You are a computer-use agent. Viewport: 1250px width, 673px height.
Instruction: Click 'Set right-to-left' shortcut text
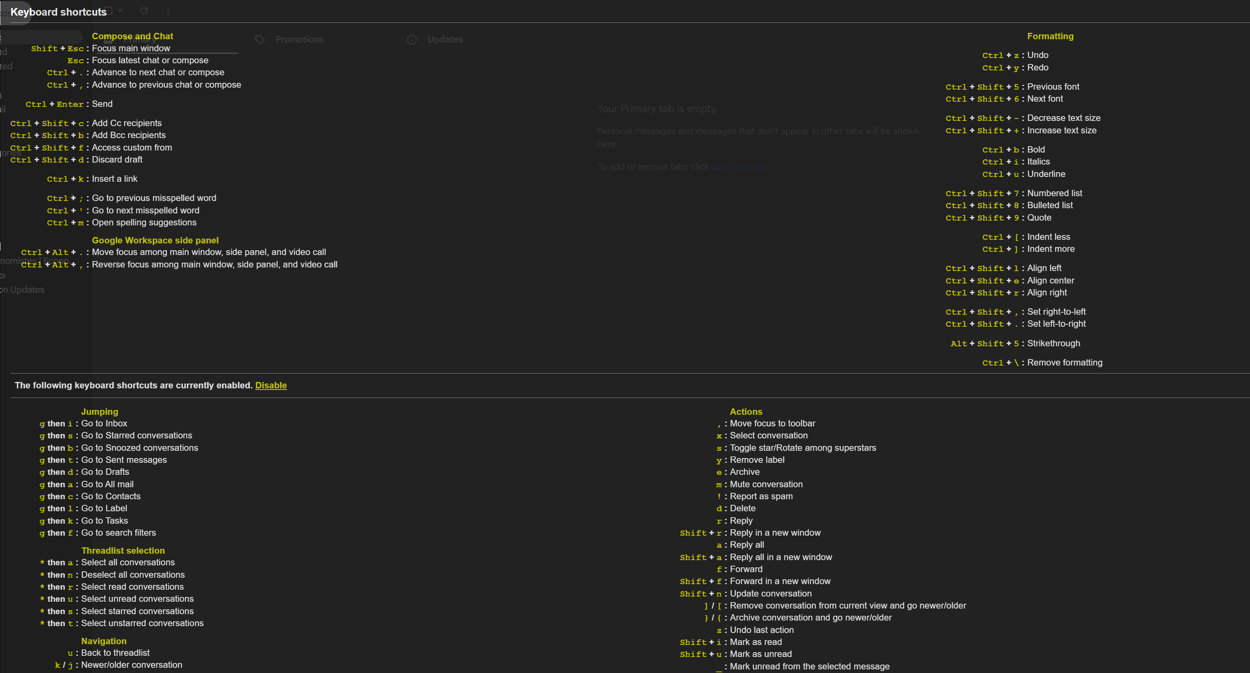[x=1056, y=311]
